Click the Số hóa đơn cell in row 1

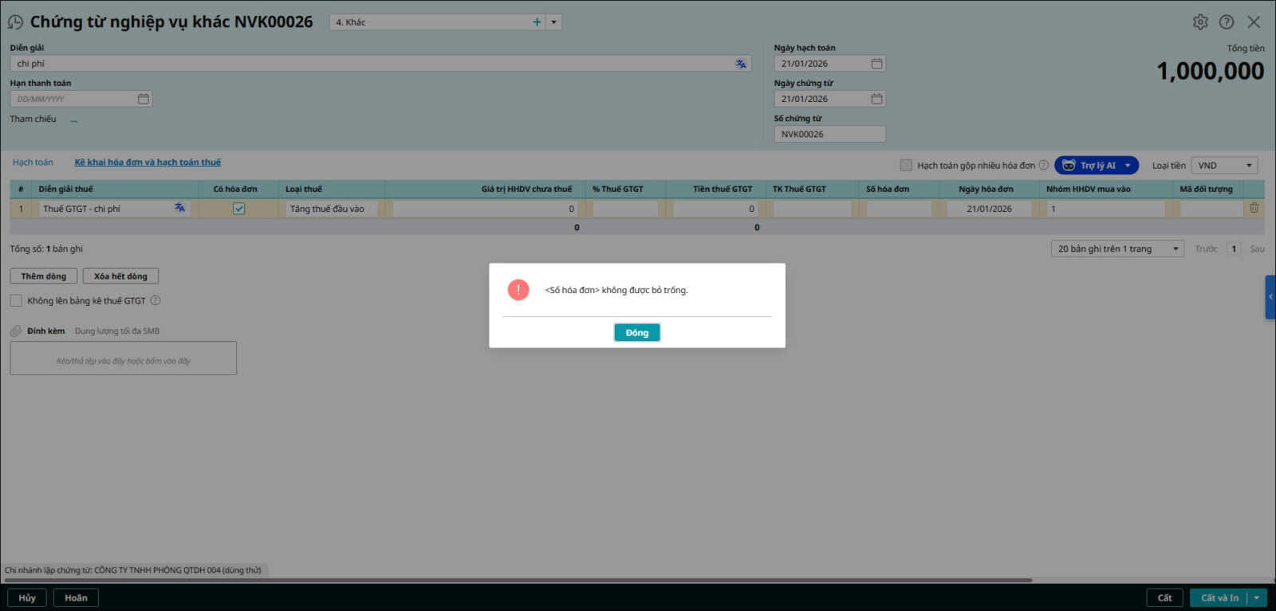899,209
